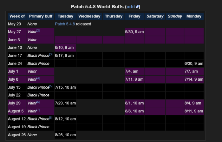This screenshot has height=142, width=222.
Task: Open footnote reference 5 beside July 15 Black Prince
Action: 51,86
